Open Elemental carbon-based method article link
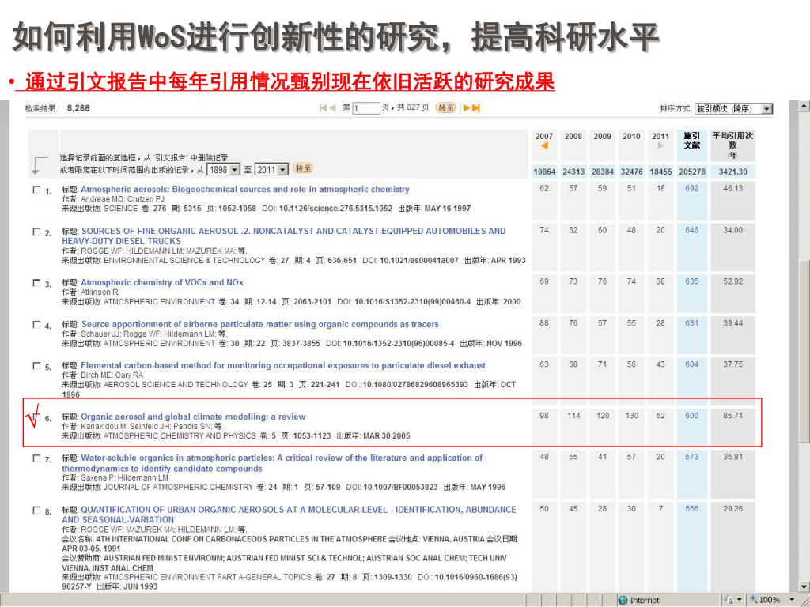The width and height of the screenshot is (810, 607). pos(283,365)
